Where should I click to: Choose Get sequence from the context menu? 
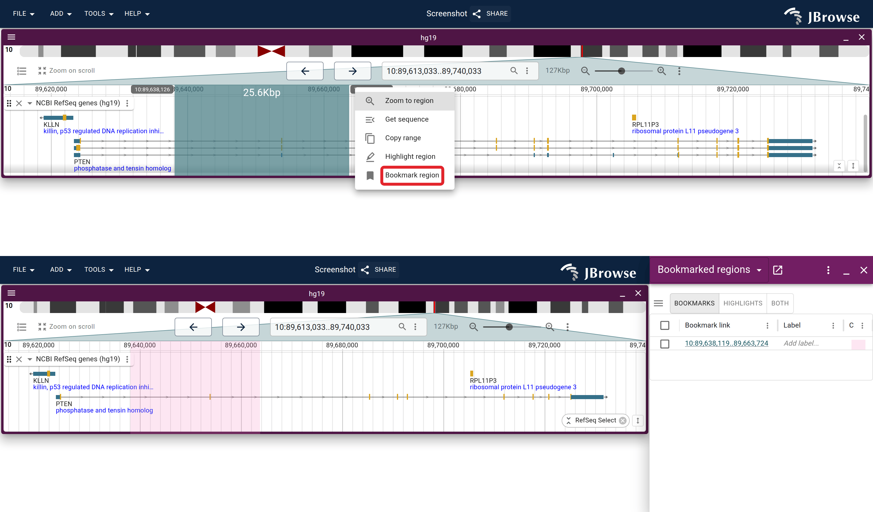pos(404,120)
